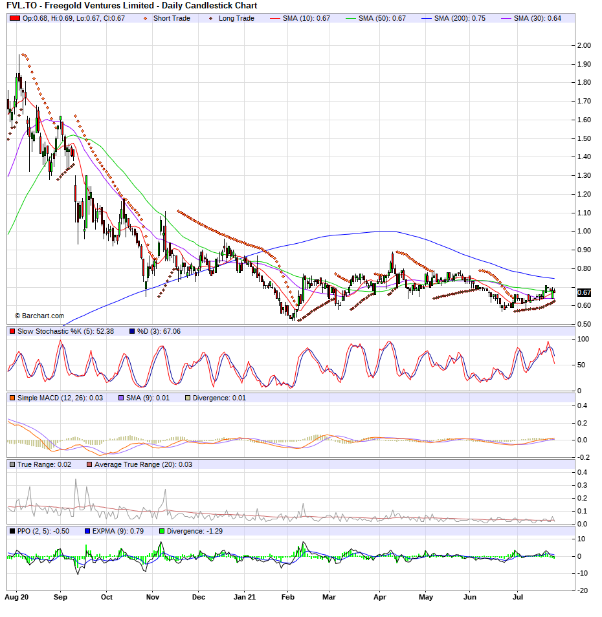Click the PPO Divergence green swatch
Viewport: 602px width, 617px height.
tap(162, 531)
